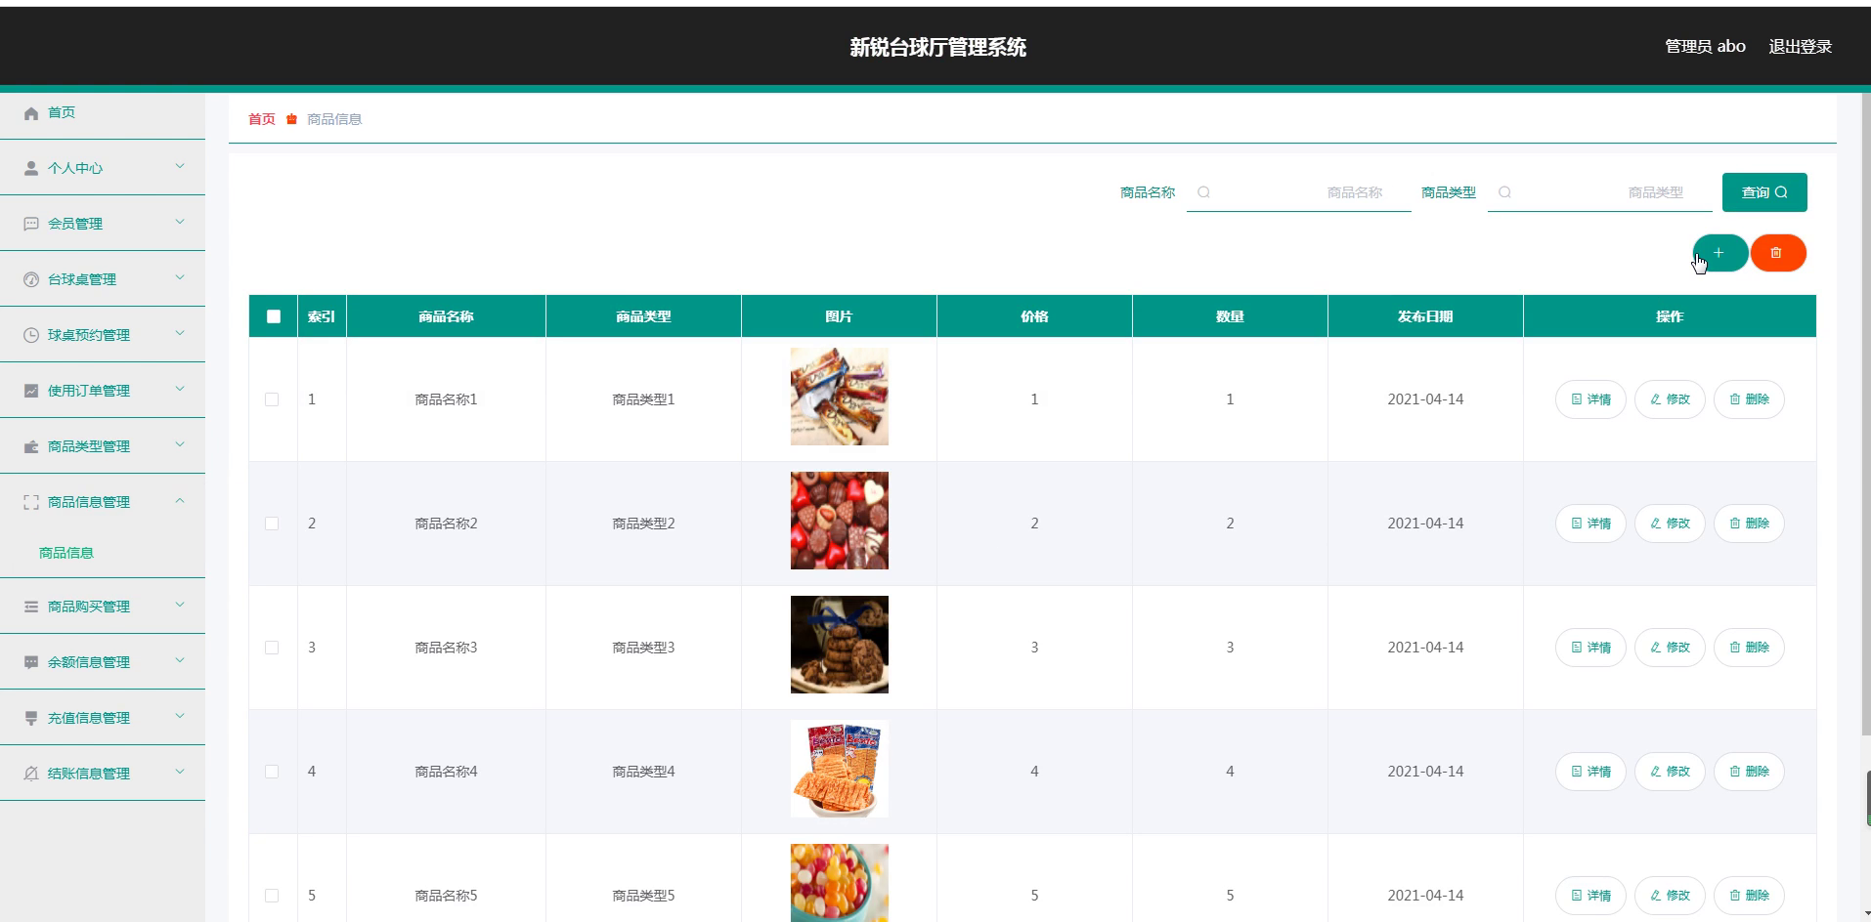The image size is (1871, 922).
Task: Open the 结账信息管理 menu label
Action: (x=89, y=774)
